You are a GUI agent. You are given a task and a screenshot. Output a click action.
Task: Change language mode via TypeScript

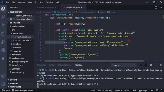pos(142,90)
